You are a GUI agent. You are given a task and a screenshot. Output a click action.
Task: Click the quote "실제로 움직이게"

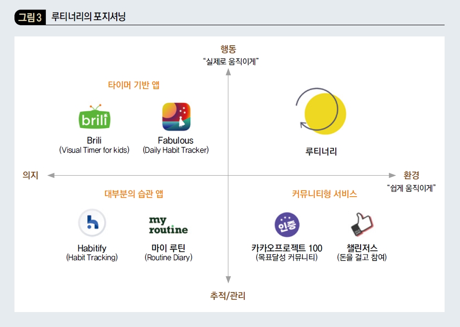click(x=231, y=61)
